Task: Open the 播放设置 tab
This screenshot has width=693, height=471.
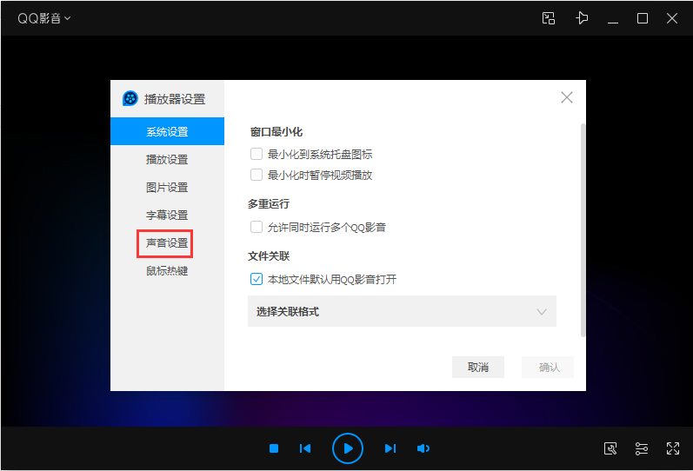Action: click(x=167, y=159)
